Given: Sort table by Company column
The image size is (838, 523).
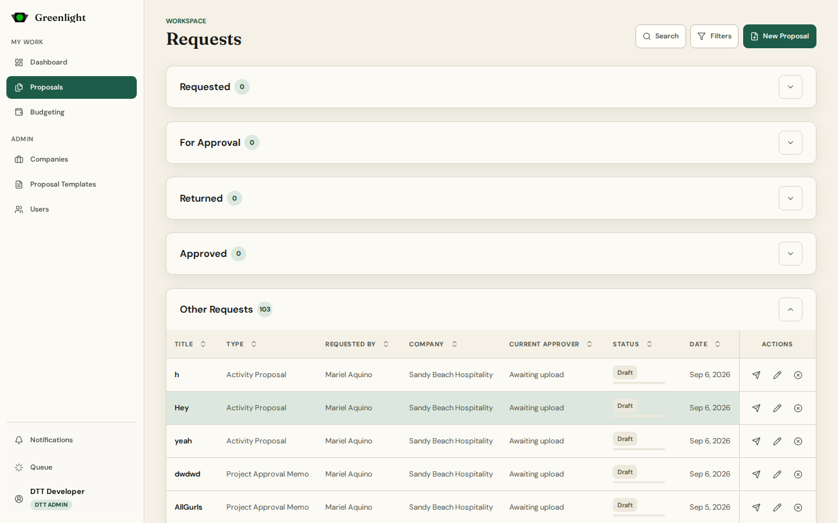Looking at the screenshot, I should pos(433,344).
